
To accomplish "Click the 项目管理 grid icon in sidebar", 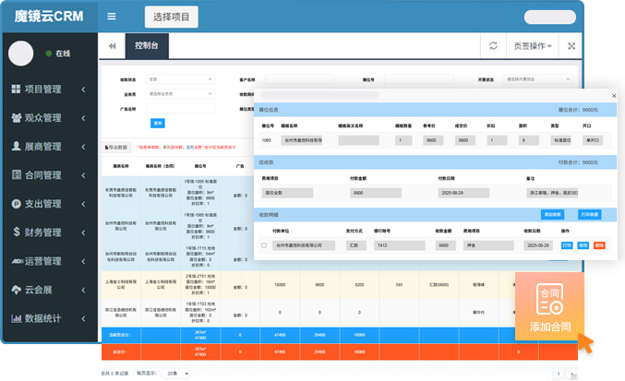I will pyautogui.click(x=16, y=89).
